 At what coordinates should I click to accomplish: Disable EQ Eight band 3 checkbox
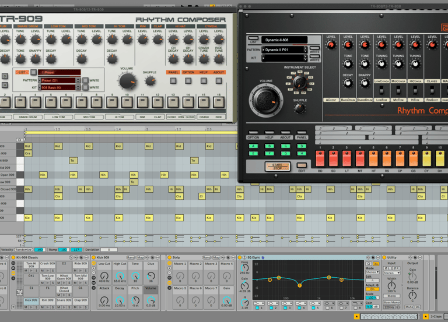[285, 308]
